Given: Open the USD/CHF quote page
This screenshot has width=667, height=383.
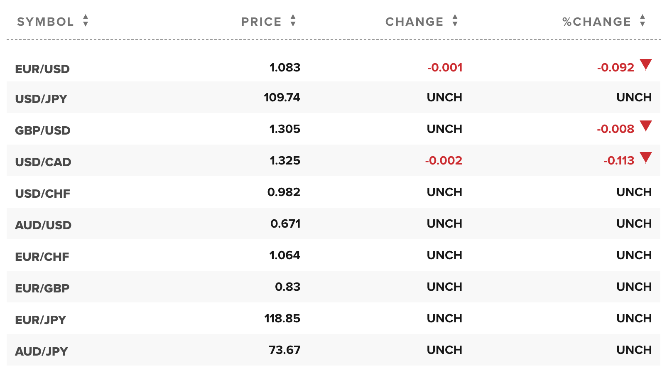Looking at the screenshot, I should click(x=43, y=194).
